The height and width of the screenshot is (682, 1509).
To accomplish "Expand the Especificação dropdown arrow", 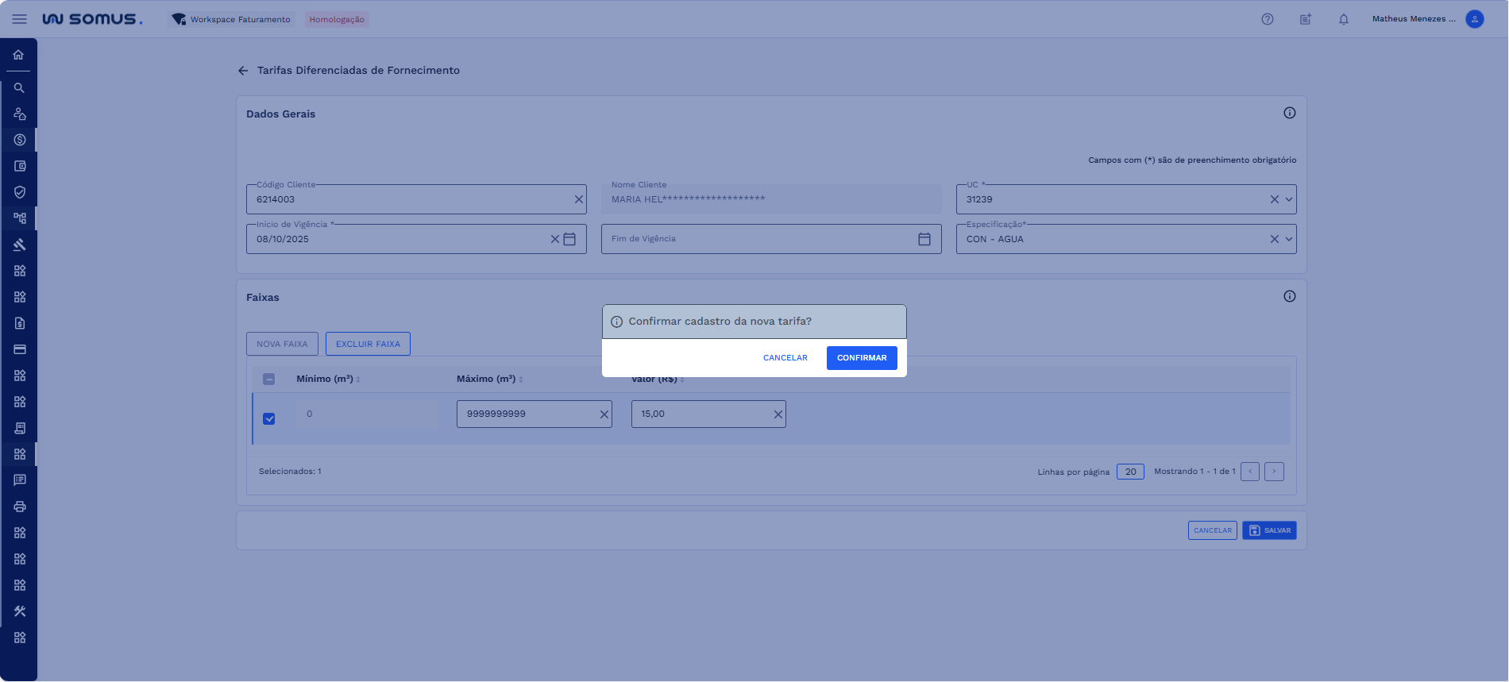I will 1288,239.
